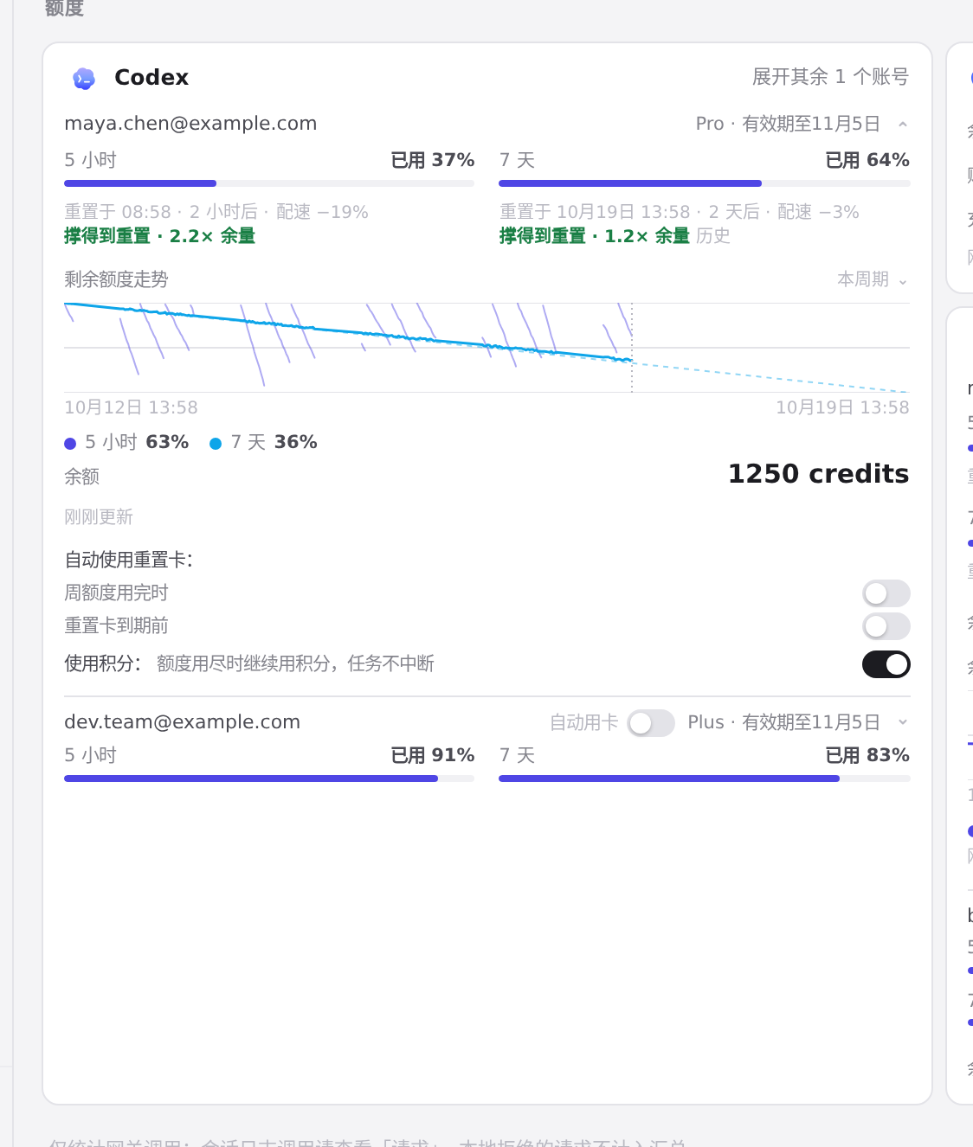973x1147 pixels.
Task: Click Pro · 有效期至11月5日 plan label
Action: [x=788, y=124]
